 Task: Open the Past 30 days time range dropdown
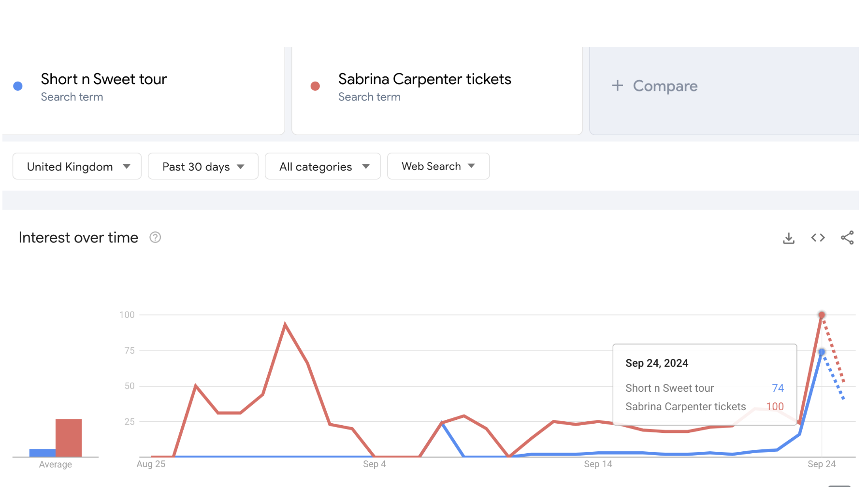[x=203, y=166]
